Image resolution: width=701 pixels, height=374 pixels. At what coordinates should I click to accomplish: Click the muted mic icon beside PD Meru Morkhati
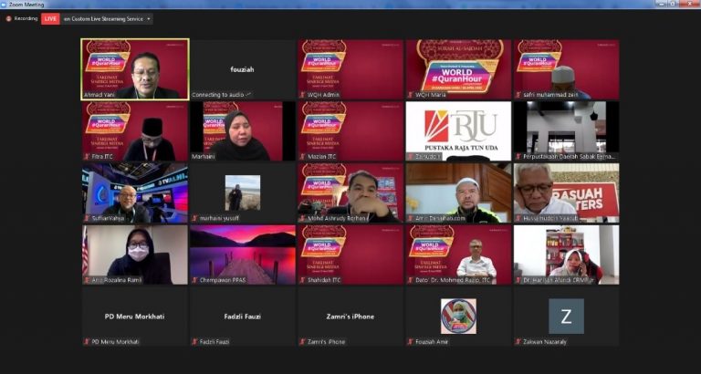(87, 342)
